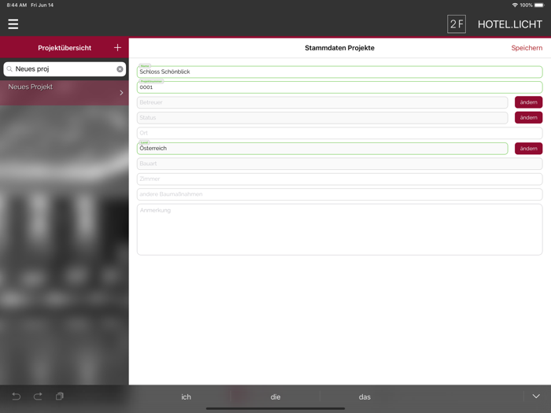
Task: Change Land with ändern button
Action: [x=528, y=148]
